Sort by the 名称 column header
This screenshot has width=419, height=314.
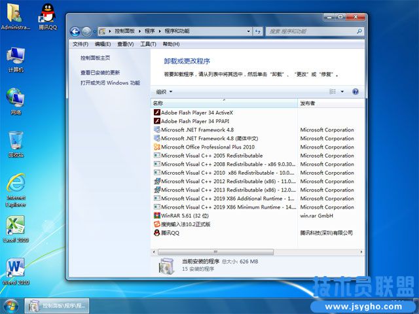click(224, 103)
